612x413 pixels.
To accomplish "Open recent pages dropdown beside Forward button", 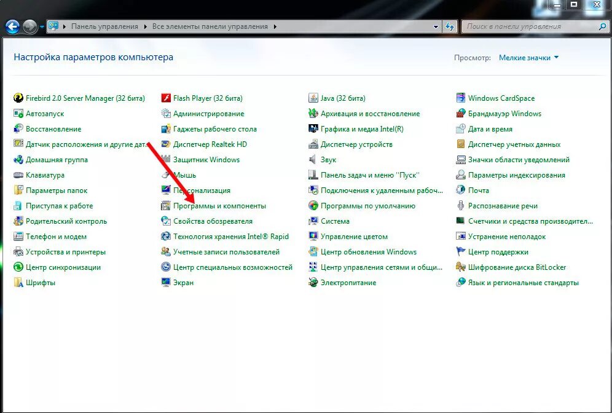I will click(x=41, y=27).
